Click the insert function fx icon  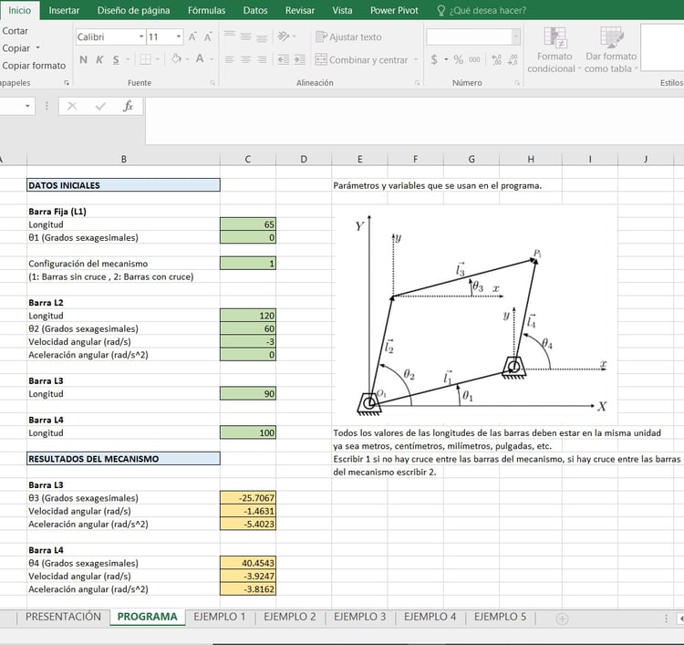tap(128, 106)
